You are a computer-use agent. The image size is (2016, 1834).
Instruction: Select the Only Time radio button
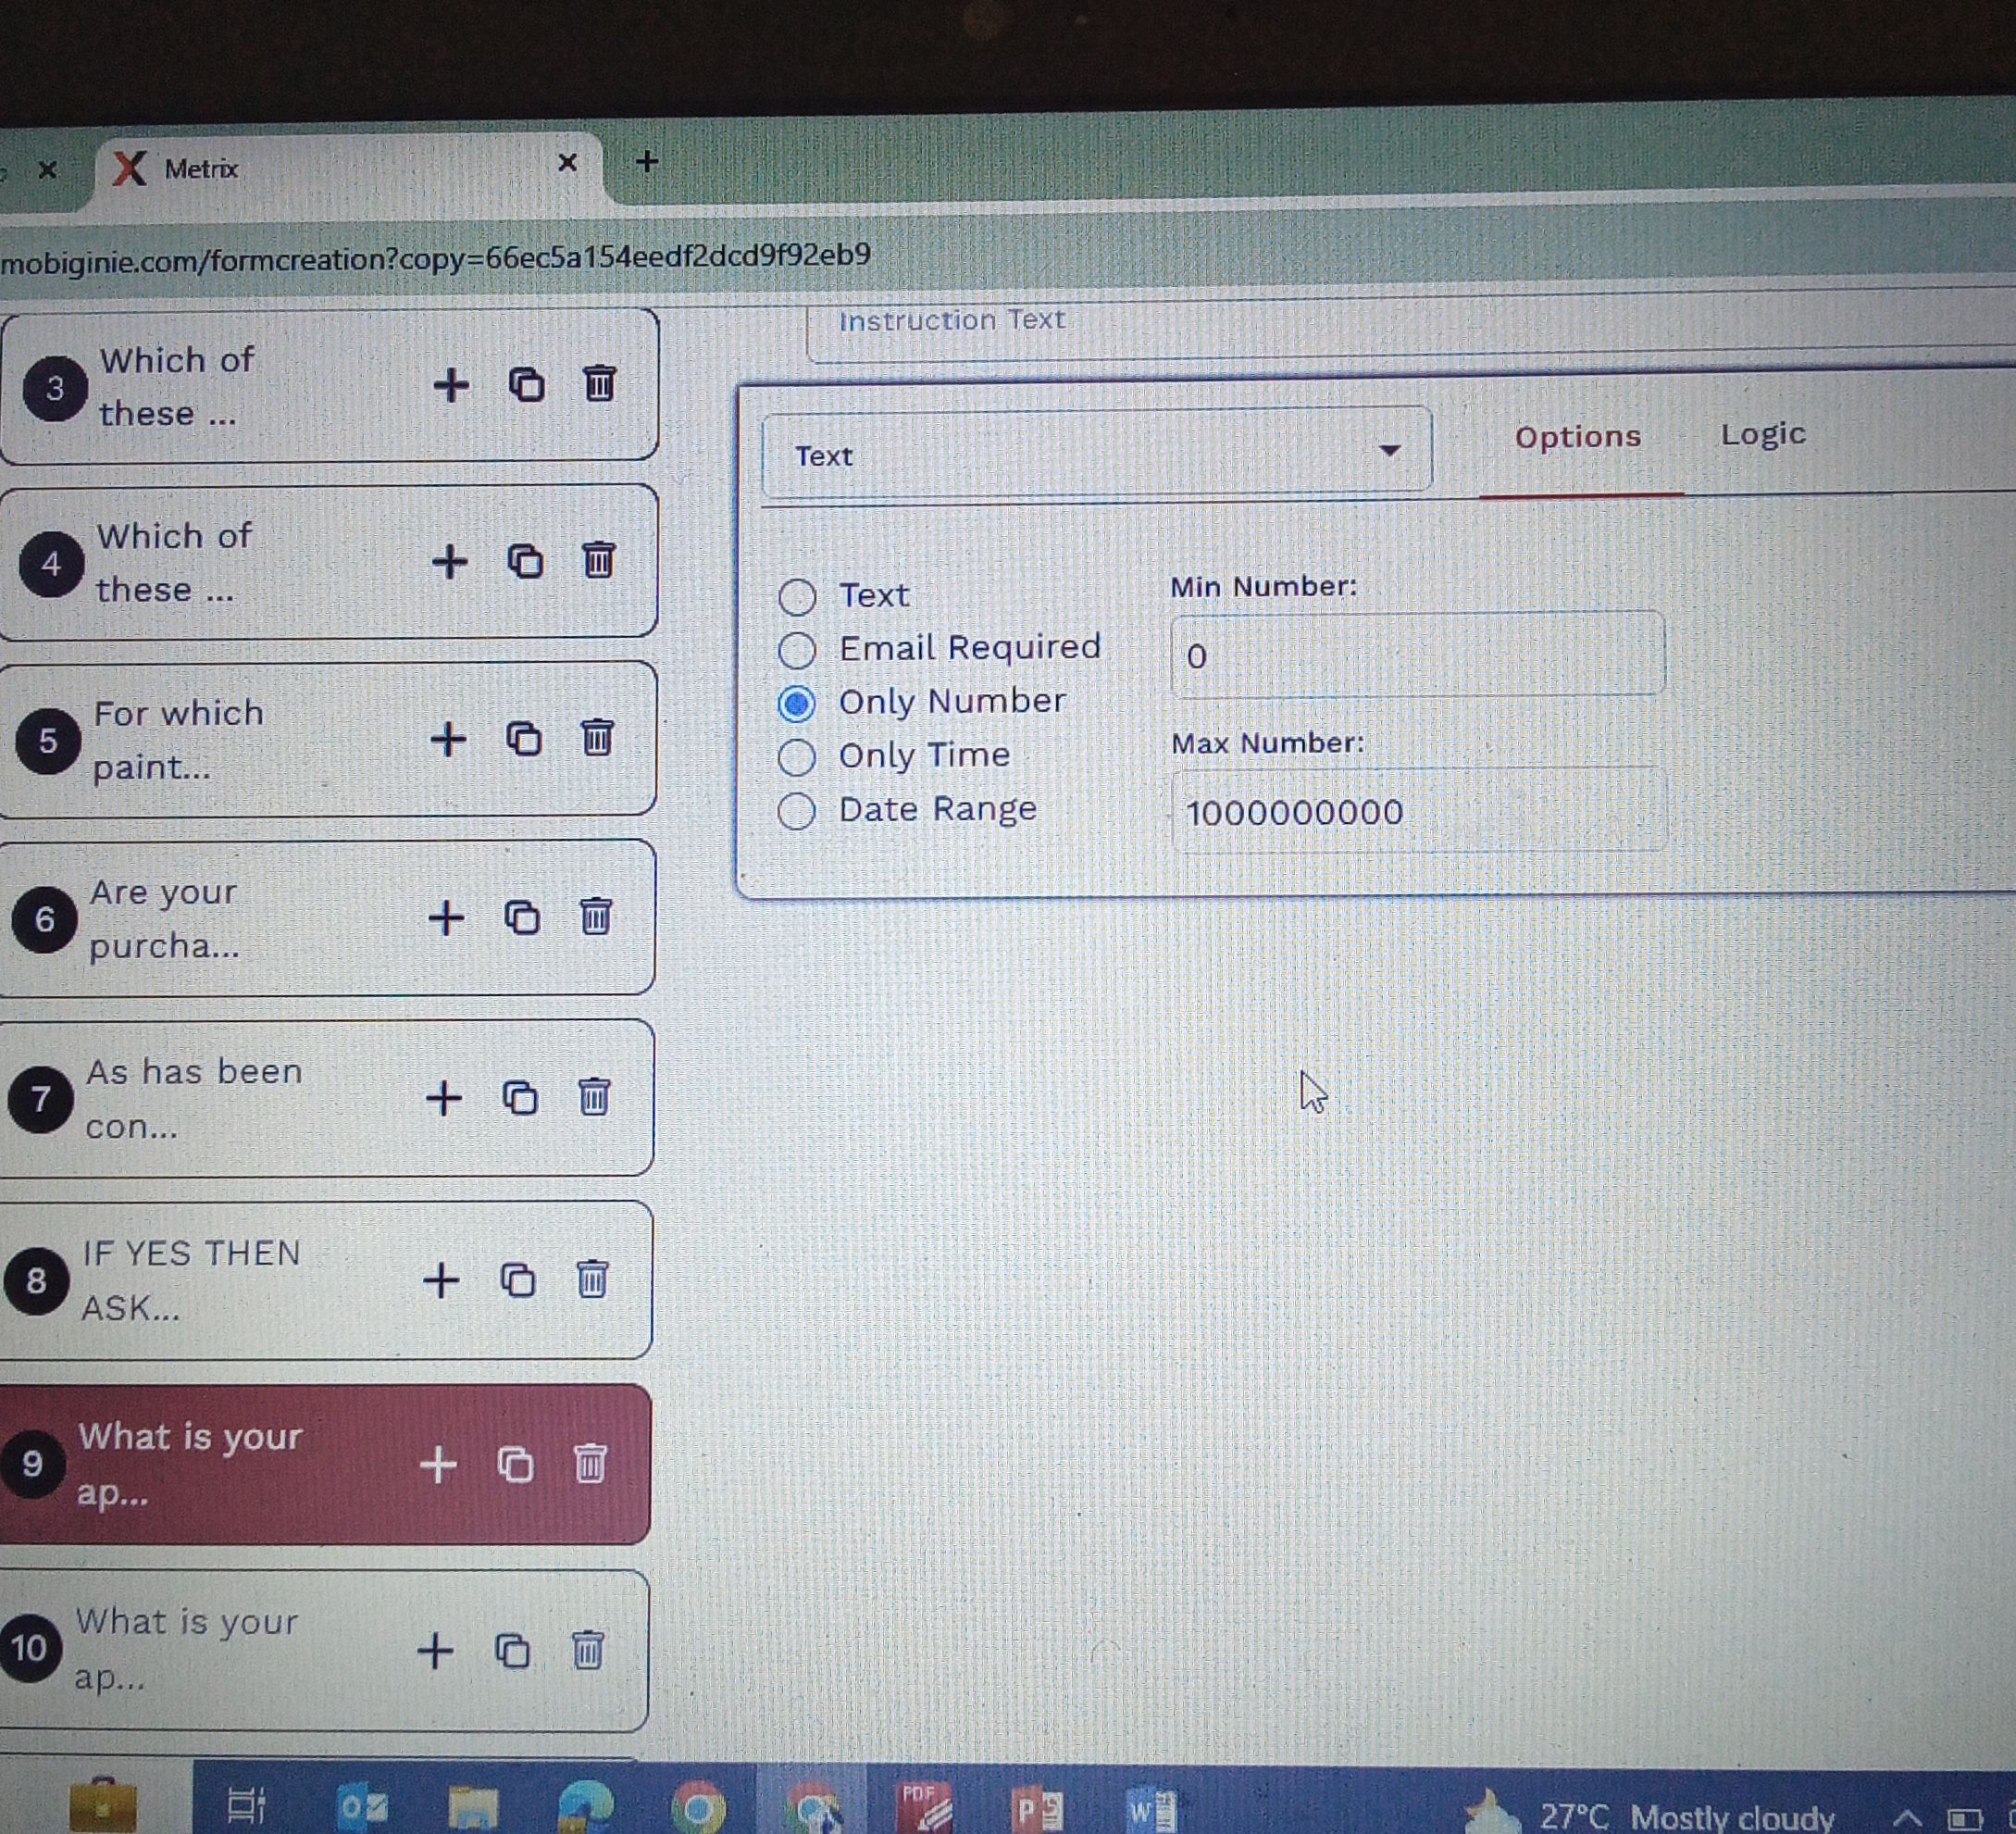pyautogui.click(x=797, y=757)
